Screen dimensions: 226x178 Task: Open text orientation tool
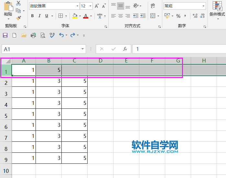(136, 6)
